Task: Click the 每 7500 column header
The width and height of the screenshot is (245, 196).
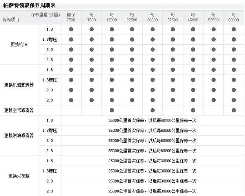Action: click(x=91, y=17)
